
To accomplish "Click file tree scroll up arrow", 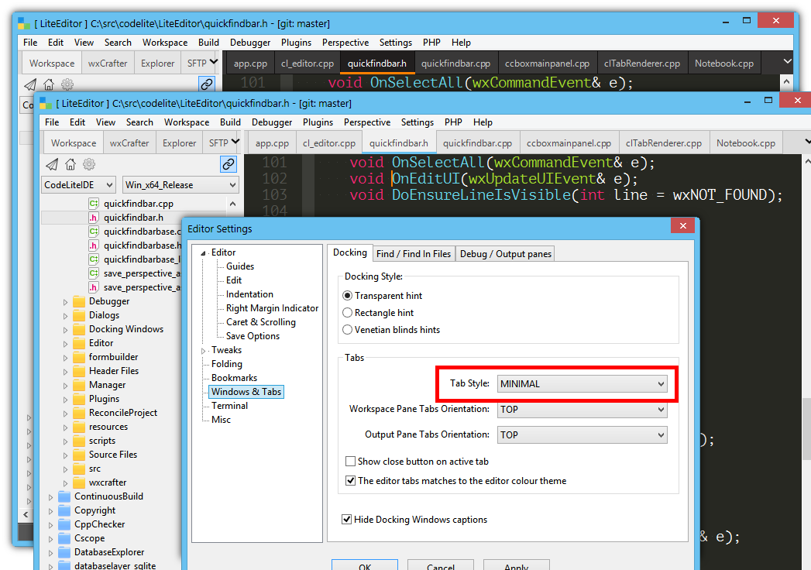I will [232, 204].
